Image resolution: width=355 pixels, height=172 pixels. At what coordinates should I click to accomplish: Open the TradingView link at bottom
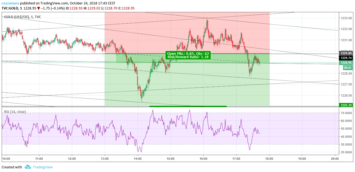(x=43, y=167)
